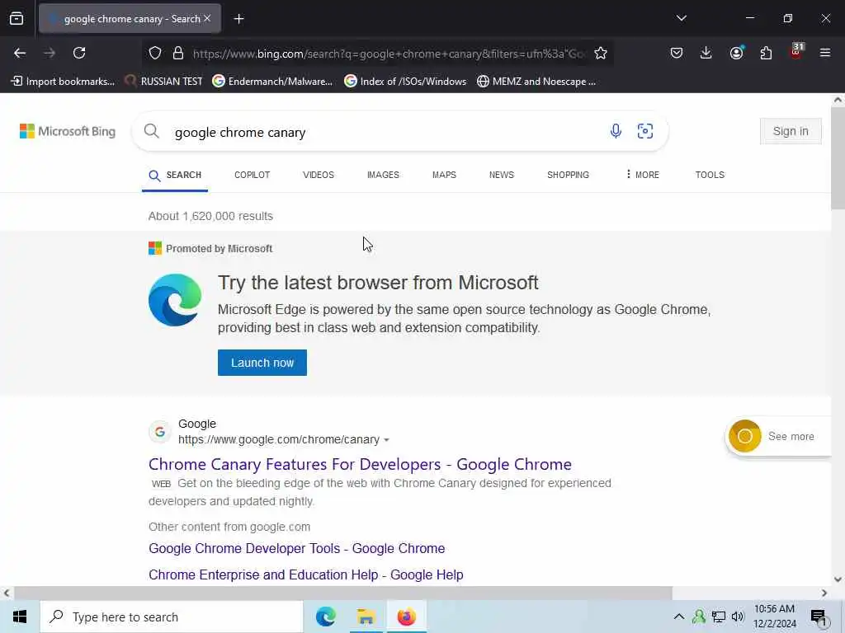Screen dimensions: 845x633
Task: Switch to the SHOPPING tab
Action: (568, 175)
